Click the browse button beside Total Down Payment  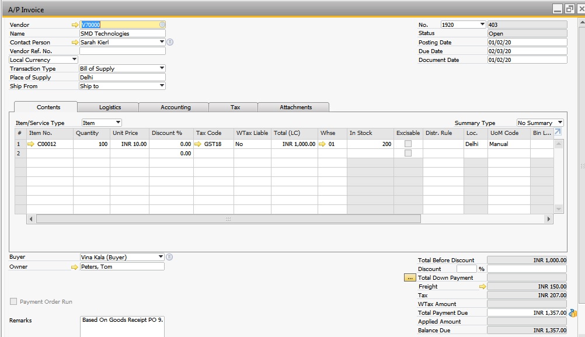[x=410, y=278]
